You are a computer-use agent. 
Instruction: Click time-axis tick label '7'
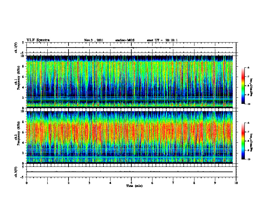click(173, 183)
